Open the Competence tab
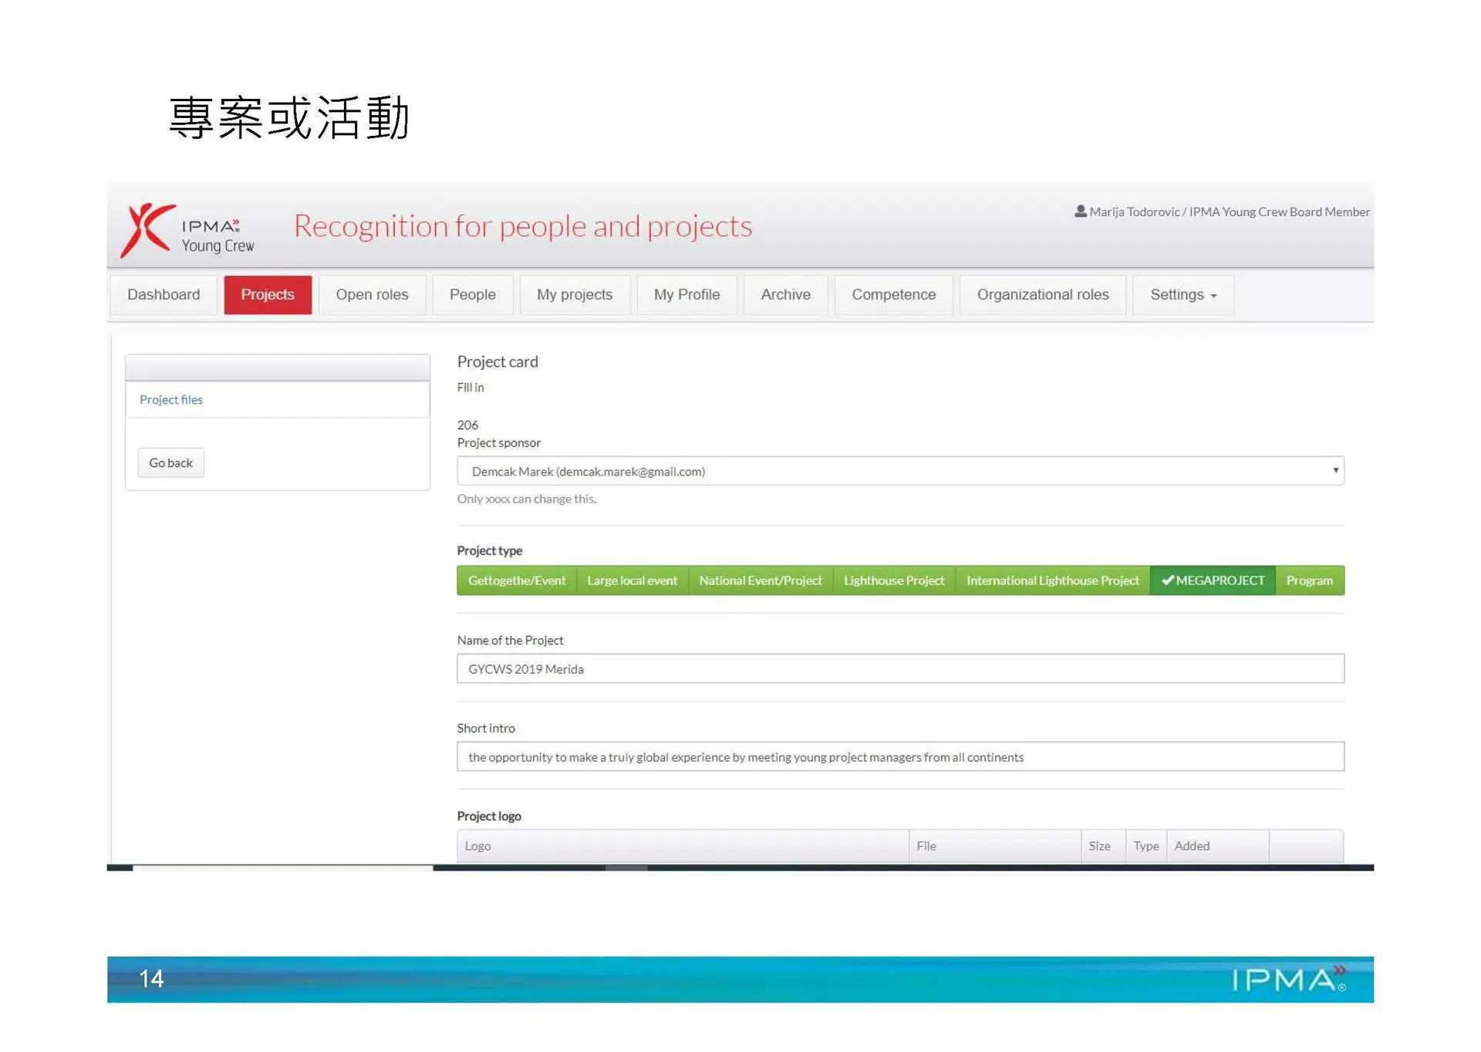 tap(893, 295)
